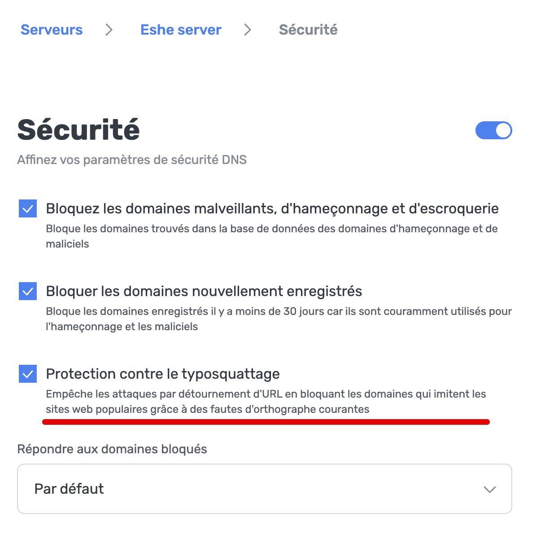
Task: Click the Par défaut value in the selector
Action: click(69, 489)
